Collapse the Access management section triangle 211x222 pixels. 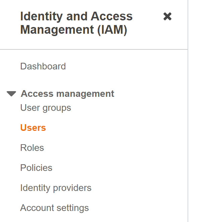click(11, 94)
